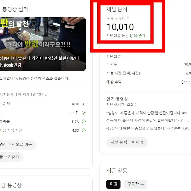Click green checkmark next to 3.0천
Screen dimensions: 191x191
point(84,113)
